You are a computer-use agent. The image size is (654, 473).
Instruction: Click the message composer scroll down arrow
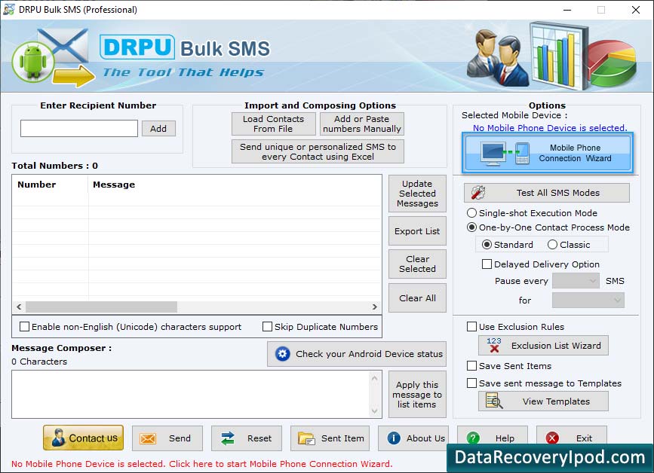375,411
